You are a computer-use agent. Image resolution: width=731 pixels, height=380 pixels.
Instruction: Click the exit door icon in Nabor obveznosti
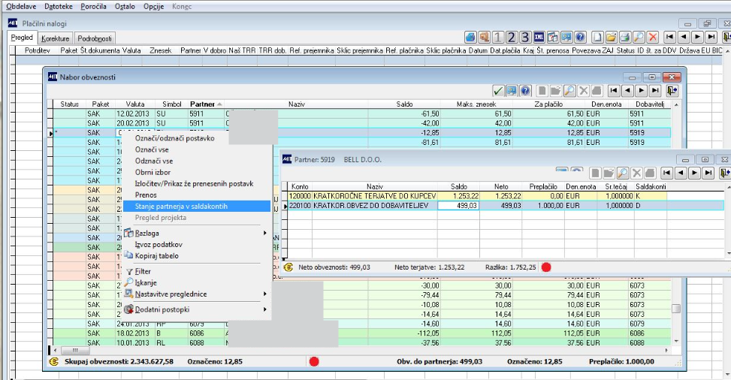(672, 90)
